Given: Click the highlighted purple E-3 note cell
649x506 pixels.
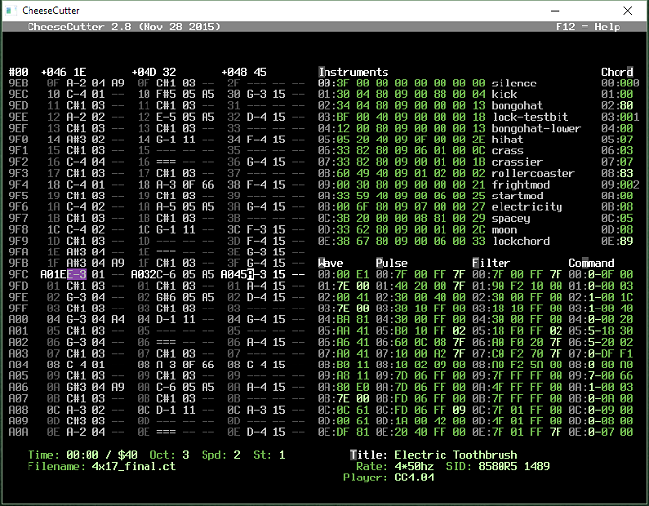Looking at the screenshot, I should (x=77, y=274).
